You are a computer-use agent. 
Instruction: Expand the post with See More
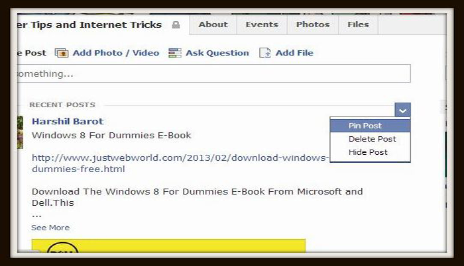click(x=50, y=228)
